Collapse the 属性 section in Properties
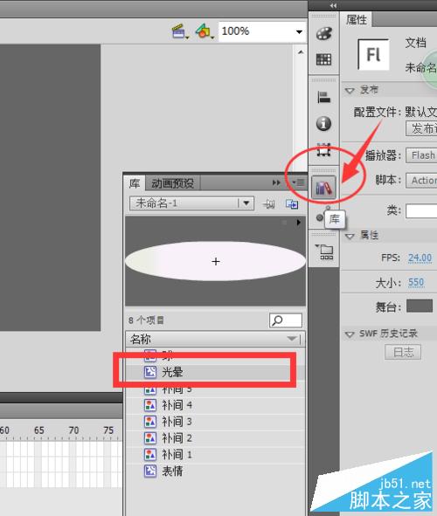The width and height of the screenshot is (437, 516). (x=350, y=236)
